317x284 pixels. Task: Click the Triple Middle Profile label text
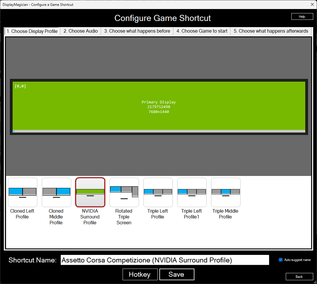[225, 214]
